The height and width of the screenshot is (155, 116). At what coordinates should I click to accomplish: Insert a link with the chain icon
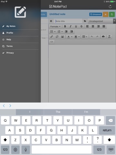click(x=52, y=37)
